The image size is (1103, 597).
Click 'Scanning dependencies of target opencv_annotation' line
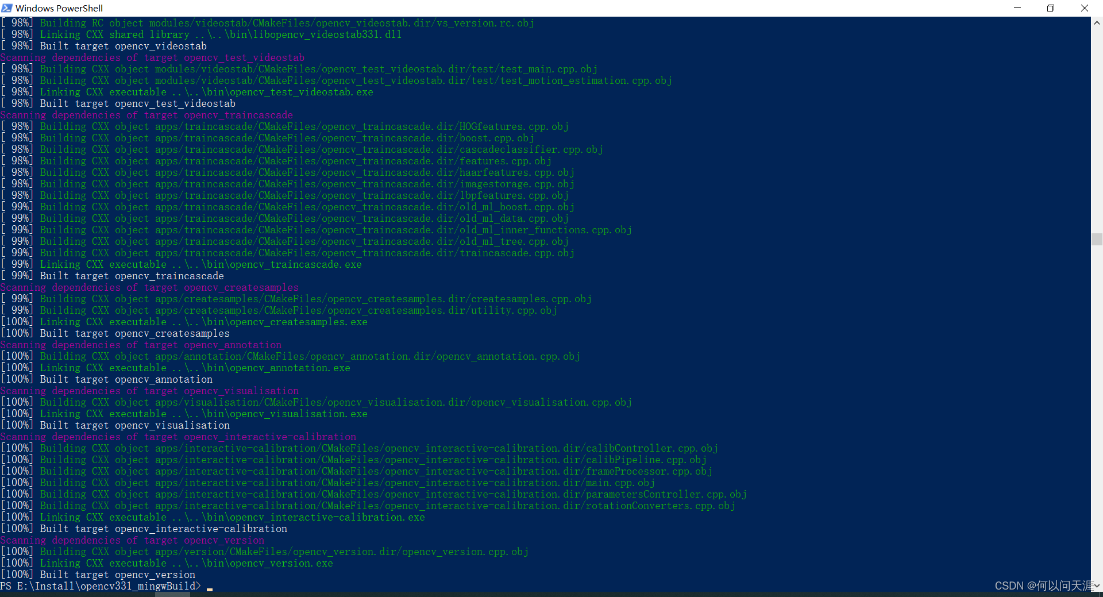point(141,345)
